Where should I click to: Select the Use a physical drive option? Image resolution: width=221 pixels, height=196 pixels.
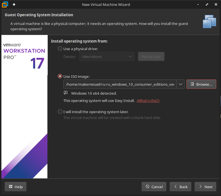click(x=60, y=49)
